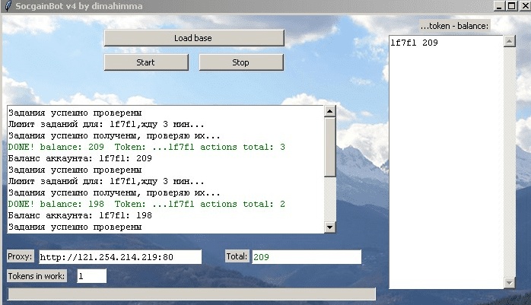This screenshot has width=531, height=305.
Task: Halt the bot using the Stop button
Action: tap(240, 62)
